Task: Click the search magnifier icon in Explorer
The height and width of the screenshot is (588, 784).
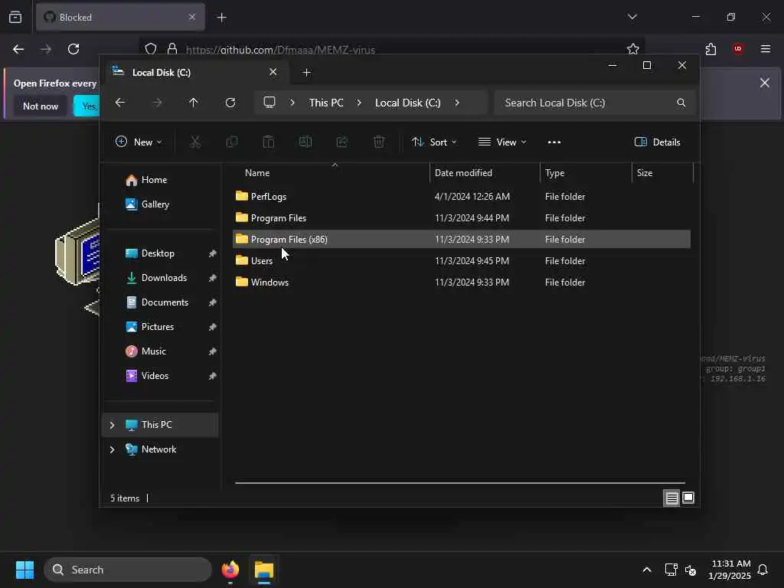Action: coord(681,103)
